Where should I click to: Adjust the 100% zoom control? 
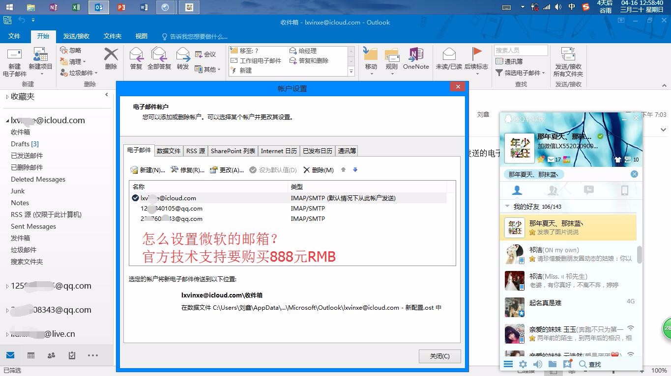(659, 371)
